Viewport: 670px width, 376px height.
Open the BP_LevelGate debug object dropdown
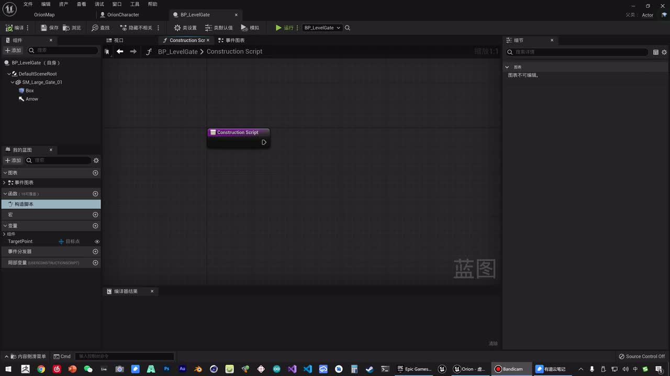click(x=322, y=28)
